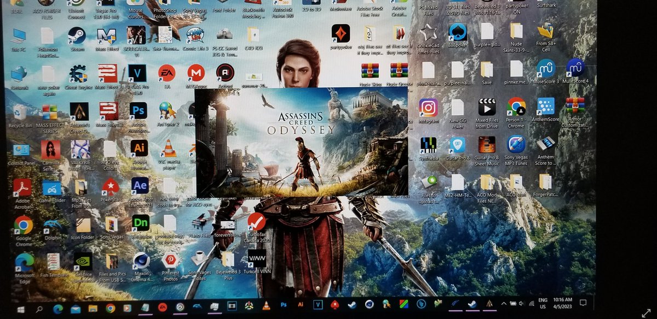Select the Ani Tuner 2 desktop icon
This screenshot has width=657, height=319.
[167, 114]
